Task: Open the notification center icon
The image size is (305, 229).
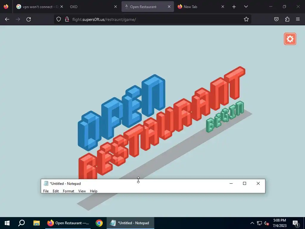Action: pyautogui.click(x=295, y=223)
